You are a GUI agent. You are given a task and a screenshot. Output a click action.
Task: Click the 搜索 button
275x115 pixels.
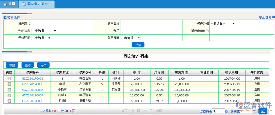(138, 45)
